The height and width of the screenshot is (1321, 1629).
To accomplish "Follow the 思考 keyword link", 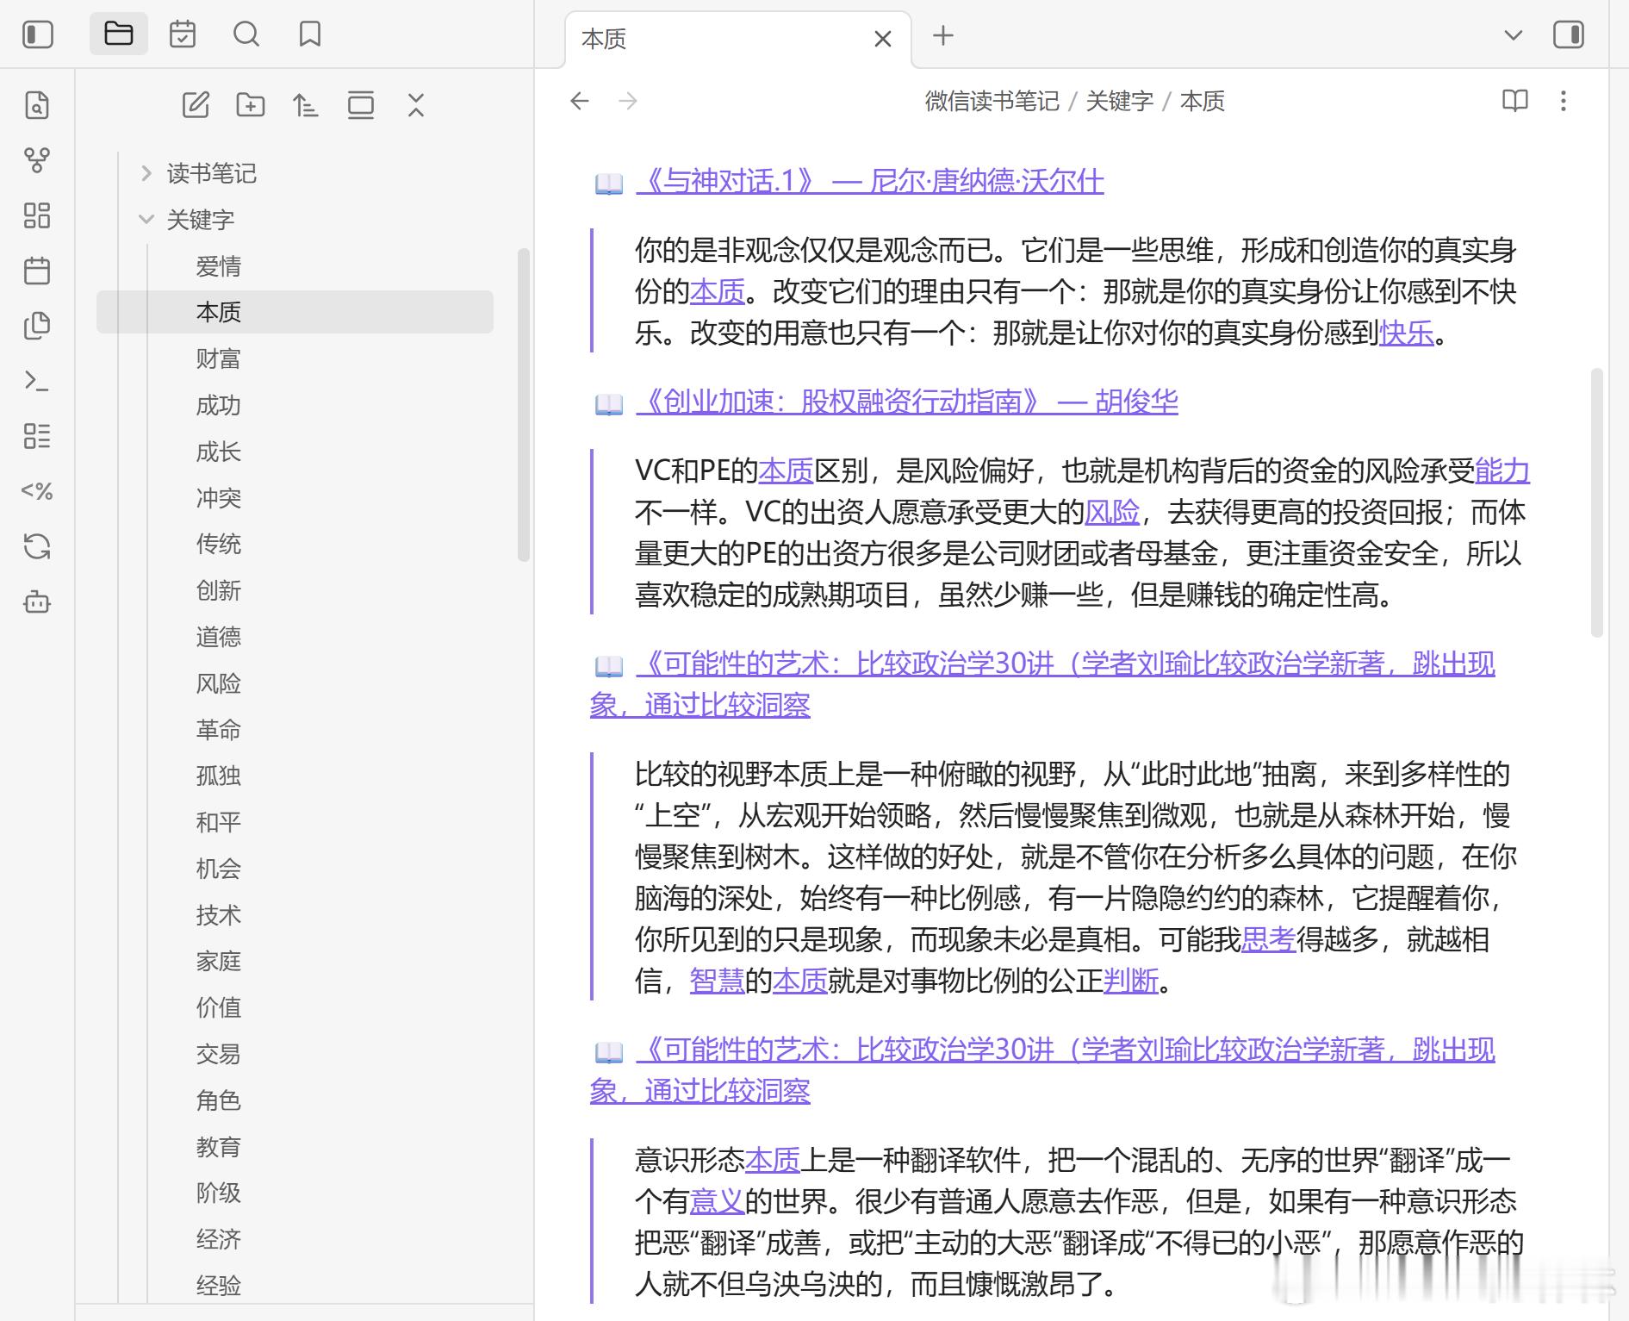I will (1268, 939).
